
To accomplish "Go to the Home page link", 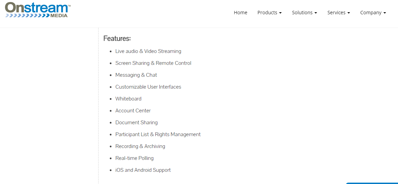I will (240, 13).
